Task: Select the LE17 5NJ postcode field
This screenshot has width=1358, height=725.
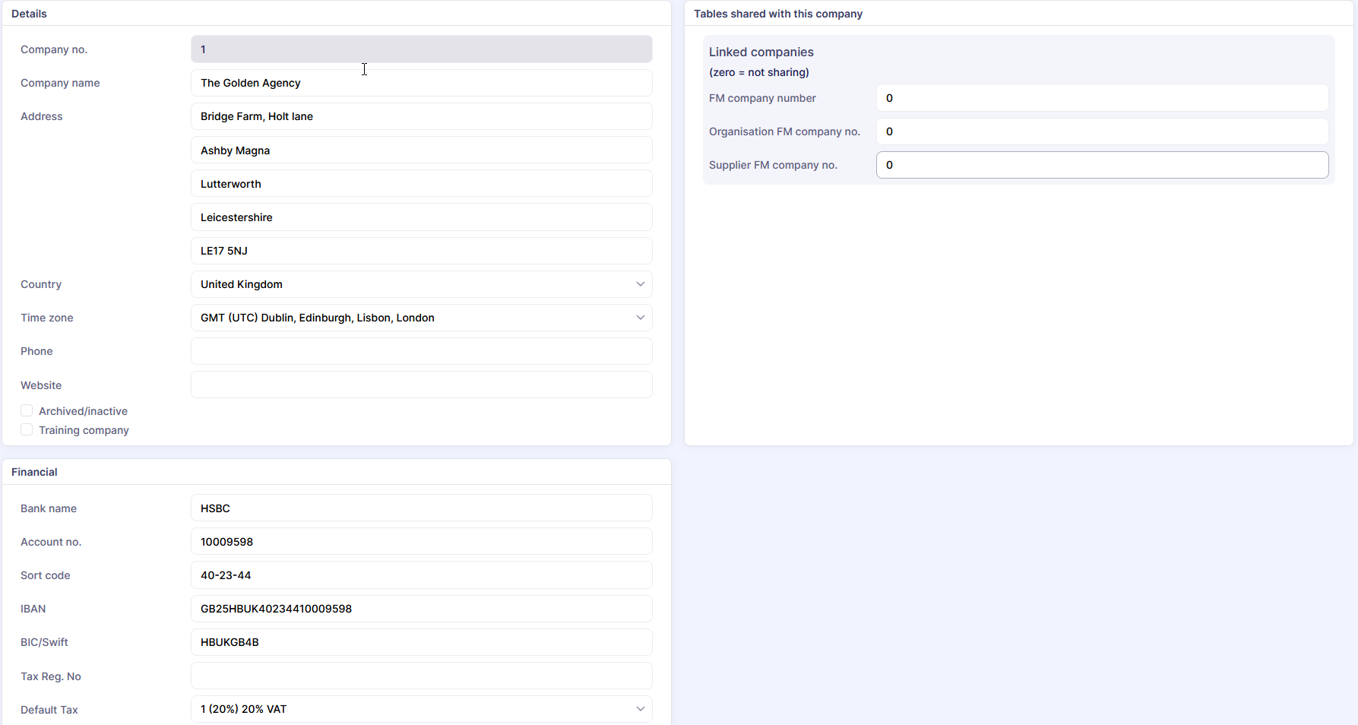Action: pos(421,251)
